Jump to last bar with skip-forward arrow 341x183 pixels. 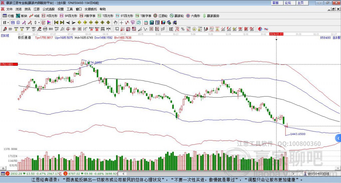click(x=62, y=23)
